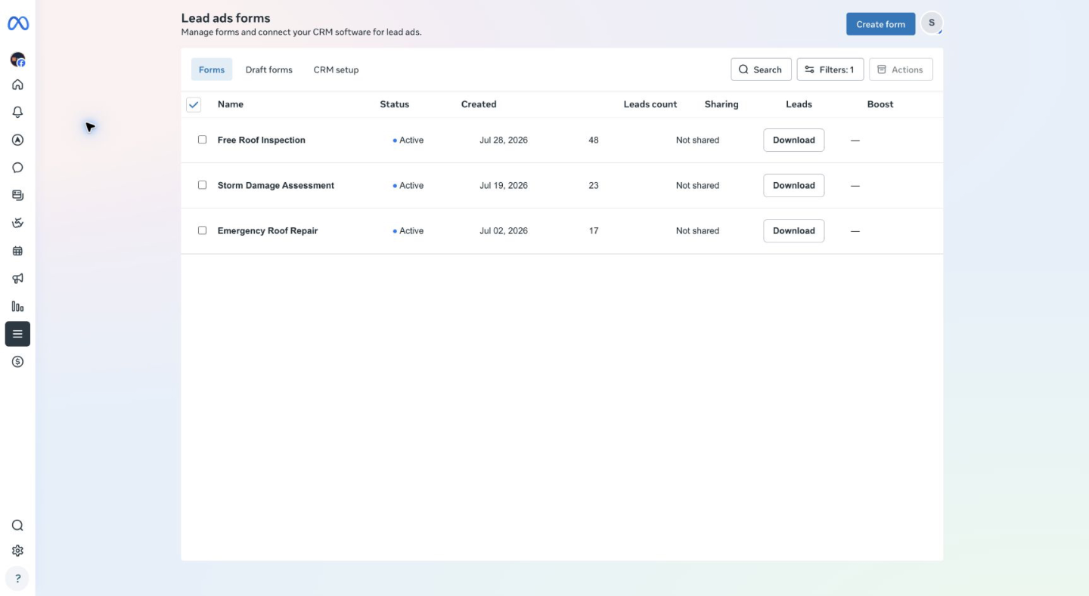The height and width of the screenshot is (596, 1089).
Task: Open the Storm Damage Assessment form name
Action: point(276,185)
